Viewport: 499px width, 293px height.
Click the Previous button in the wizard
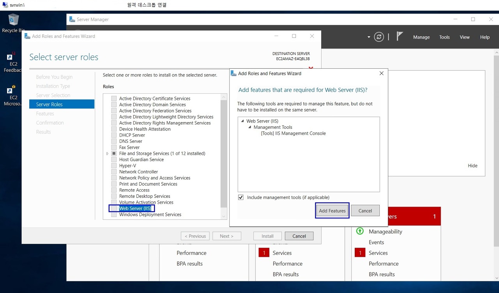pos(195,236)
